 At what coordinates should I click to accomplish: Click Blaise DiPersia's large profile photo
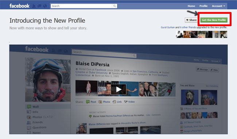pos(48,80)
